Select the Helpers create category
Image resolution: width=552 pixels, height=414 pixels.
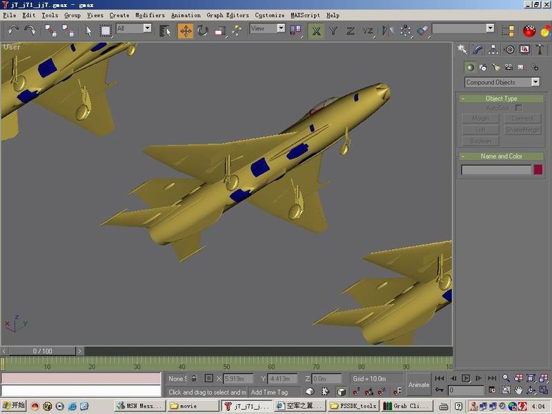coord(522,67)
